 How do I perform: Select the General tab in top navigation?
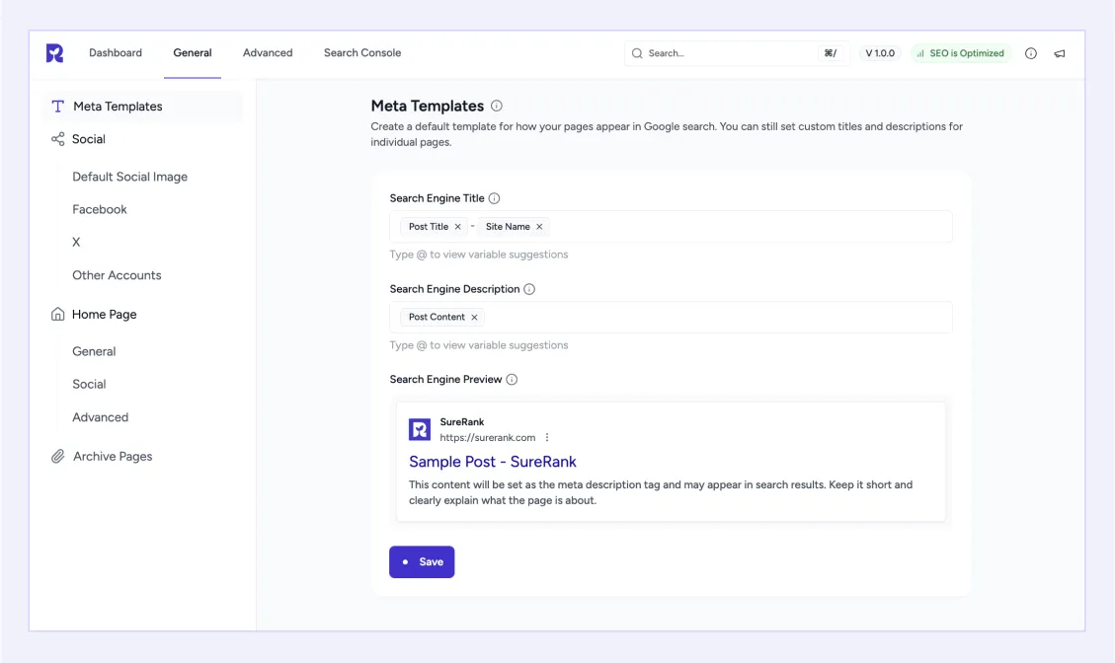[193, 53]
